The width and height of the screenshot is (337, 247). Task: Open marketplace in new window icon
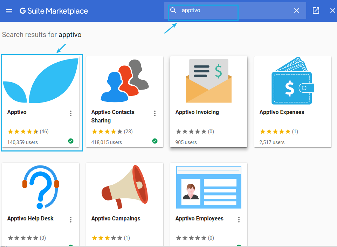pos(316,10)
